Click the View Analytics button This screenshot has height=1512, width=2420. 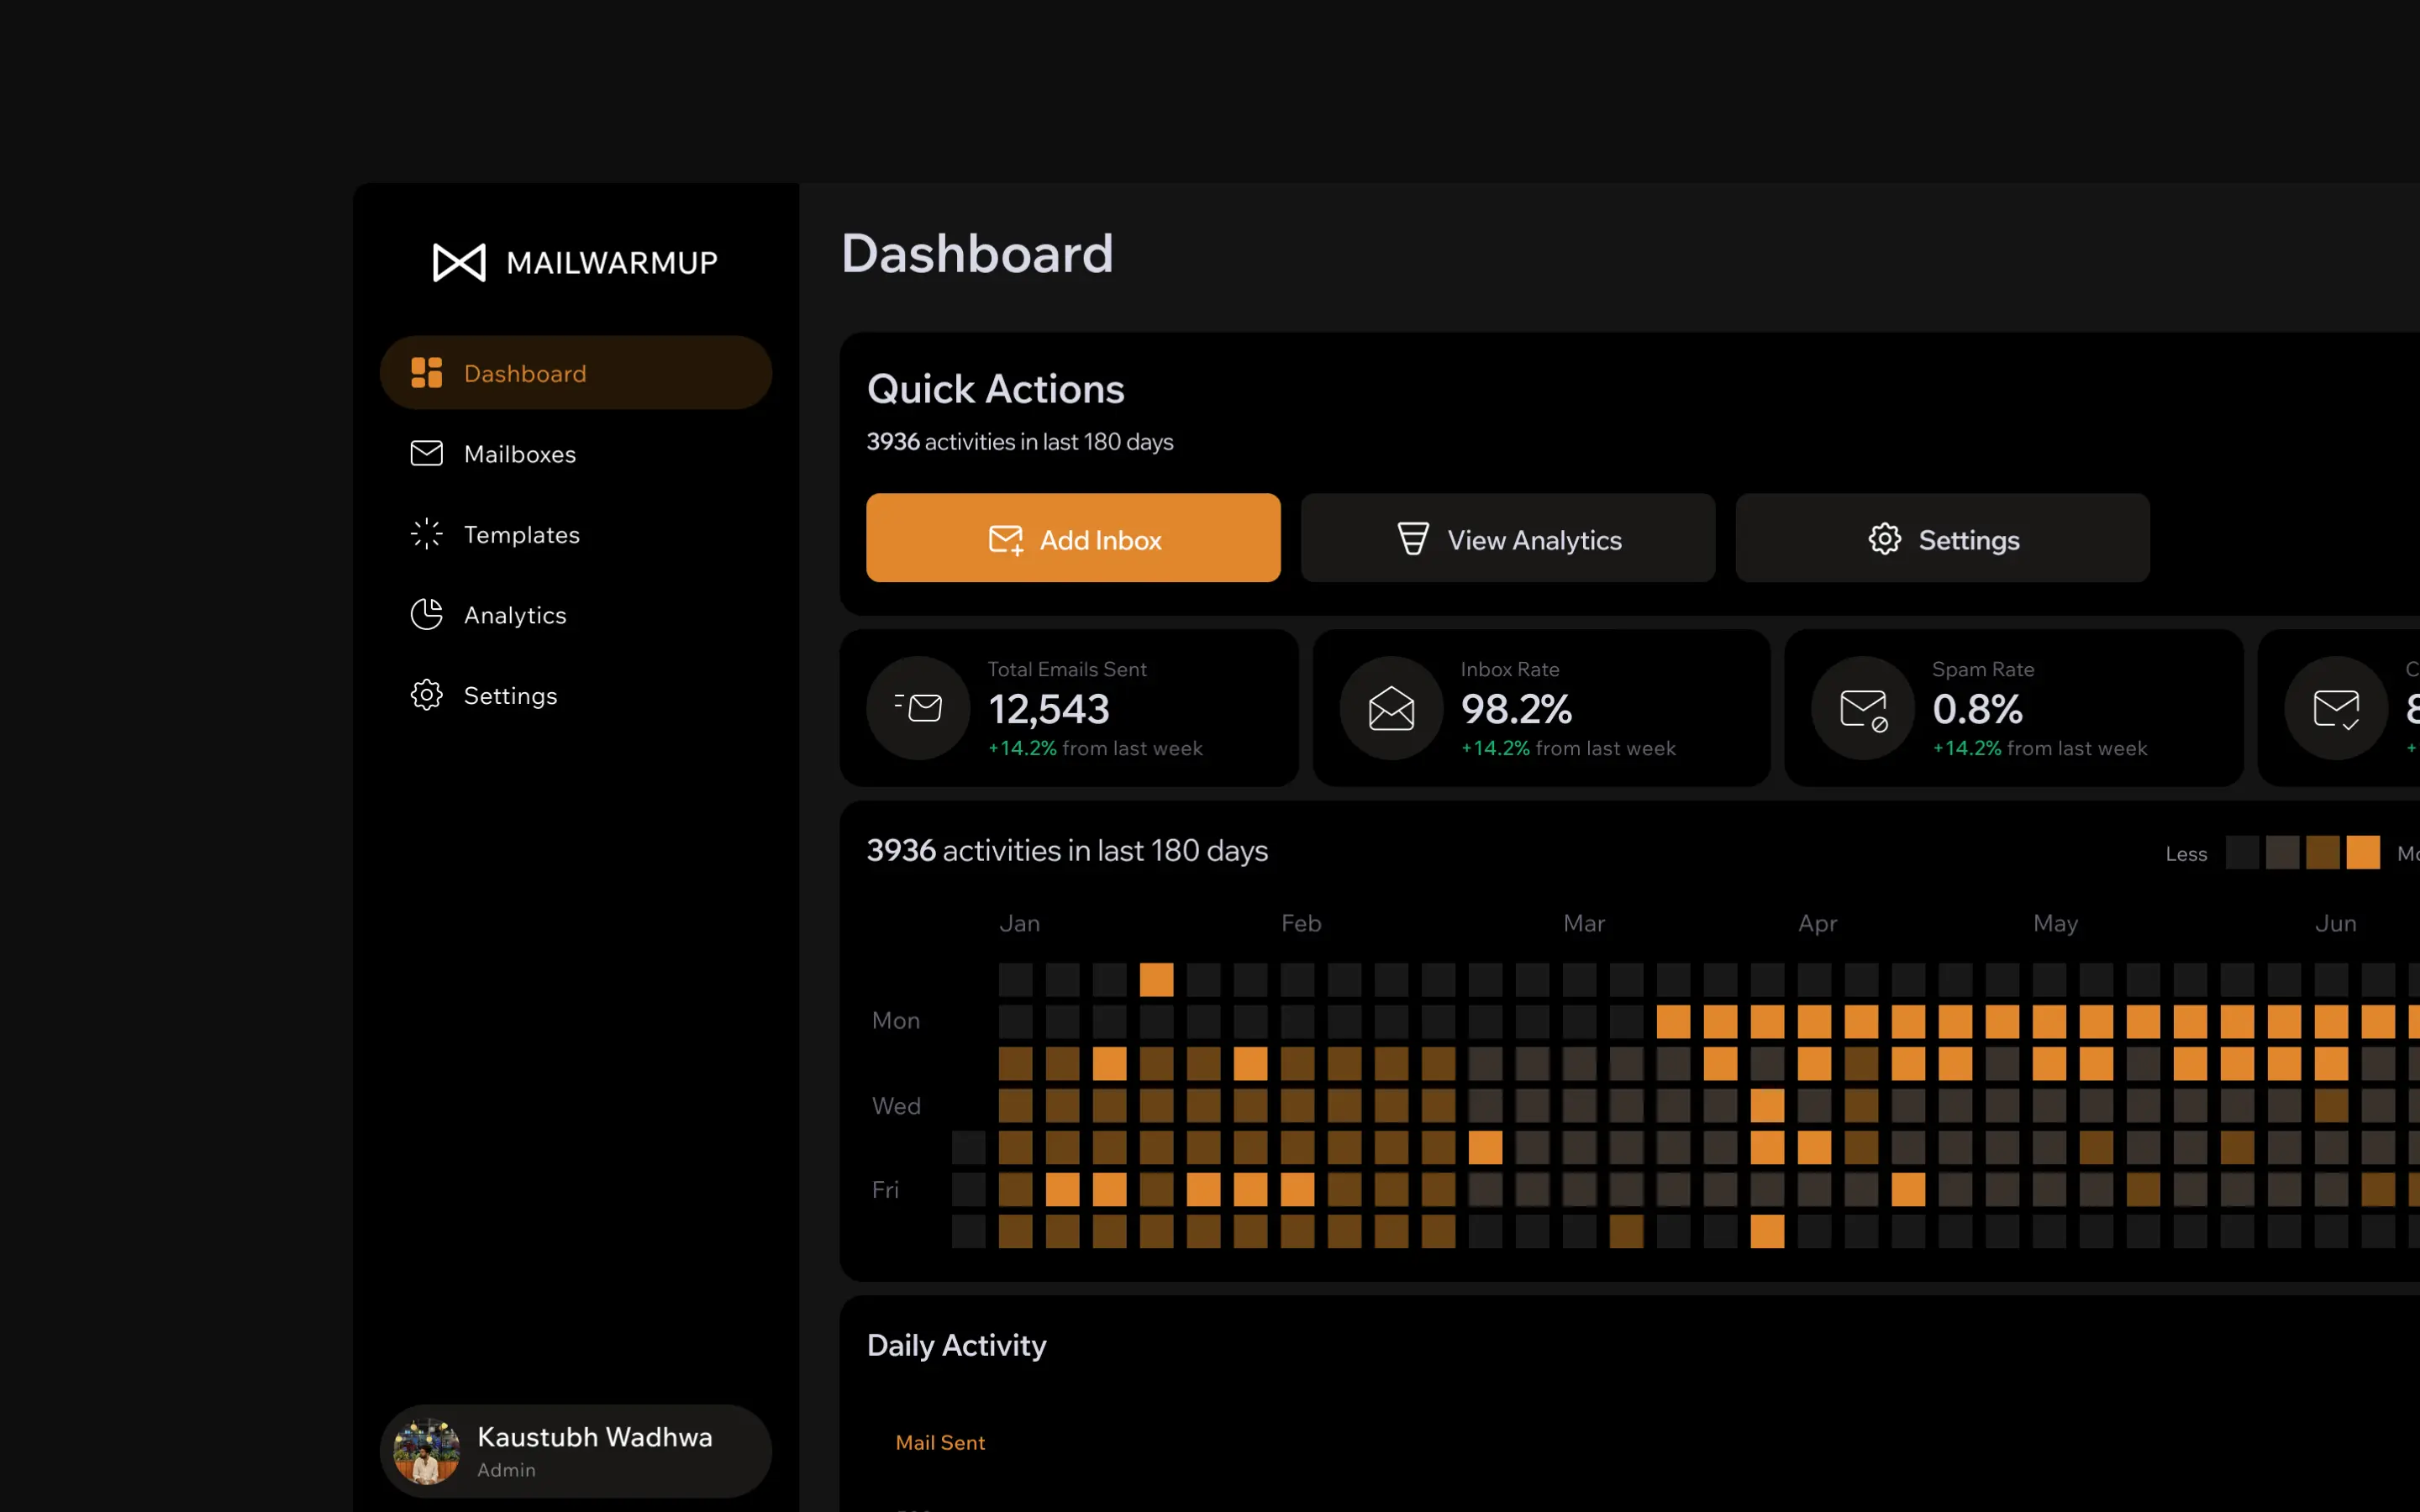(1508, 538)
